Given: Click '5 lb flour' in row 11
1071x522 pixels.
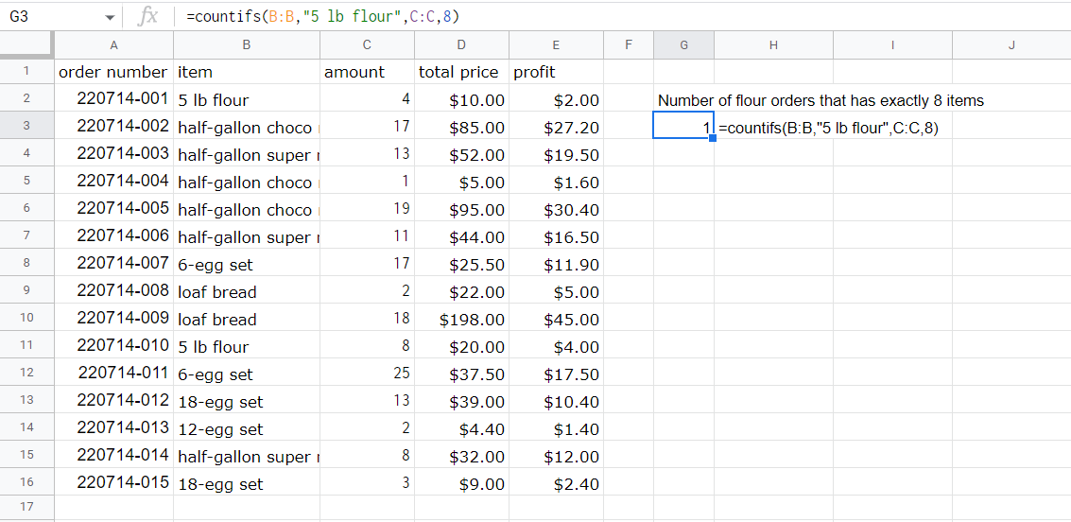Looking at the screenshot, I should tap(247, 344).
